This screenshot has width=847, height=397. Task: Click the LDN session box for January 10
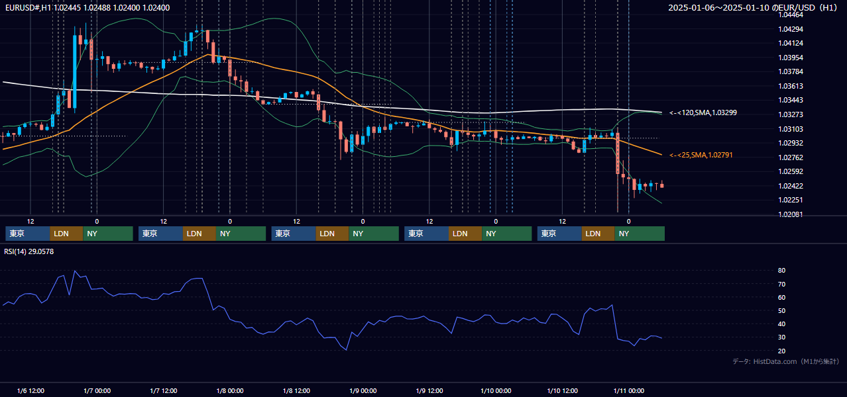[x=598, y=234]
